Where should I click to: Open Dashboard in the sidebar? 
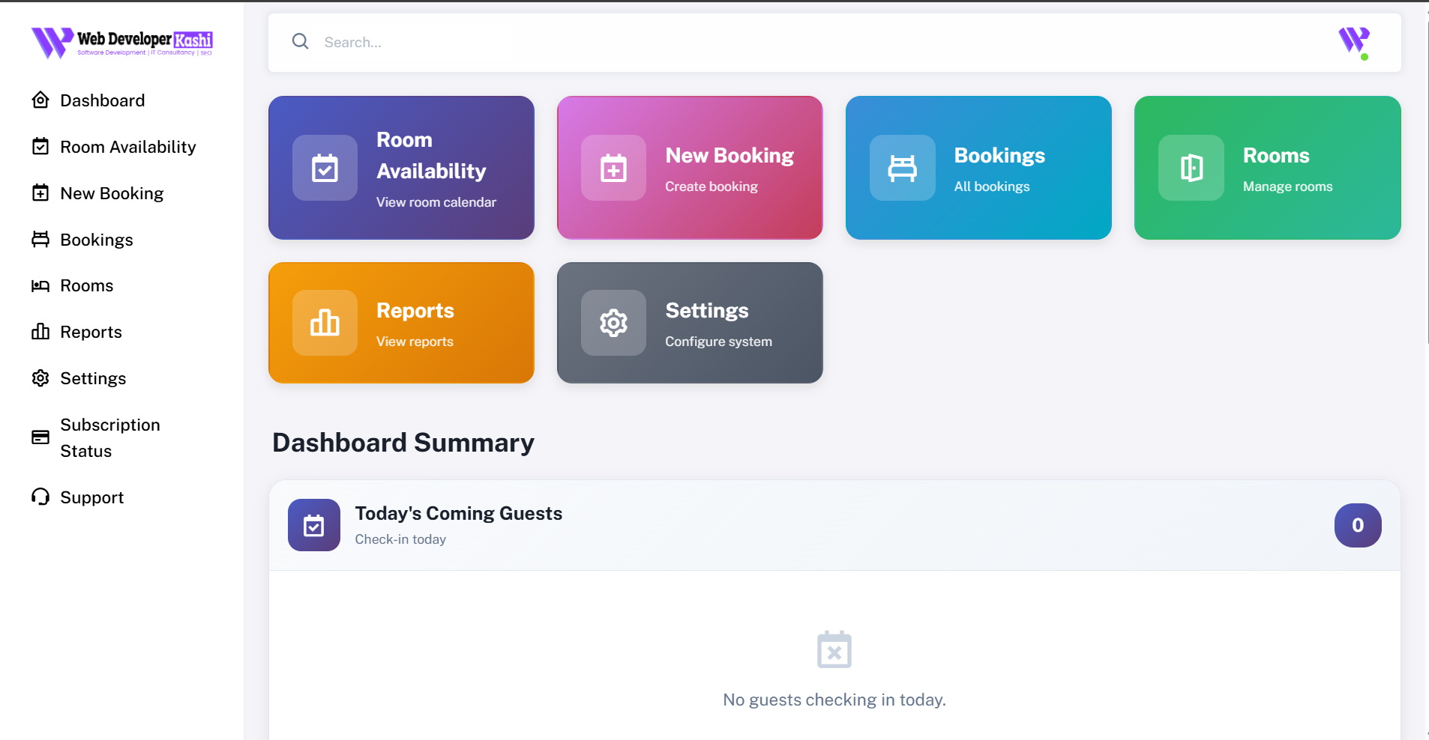coord(102,100)
